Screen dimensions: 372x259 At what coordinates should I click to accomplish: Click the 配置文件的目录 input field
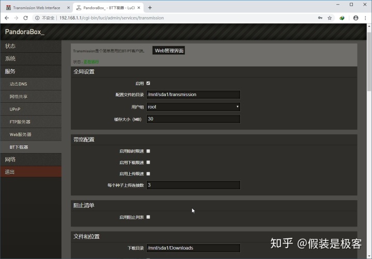click(x=193, y=95)
